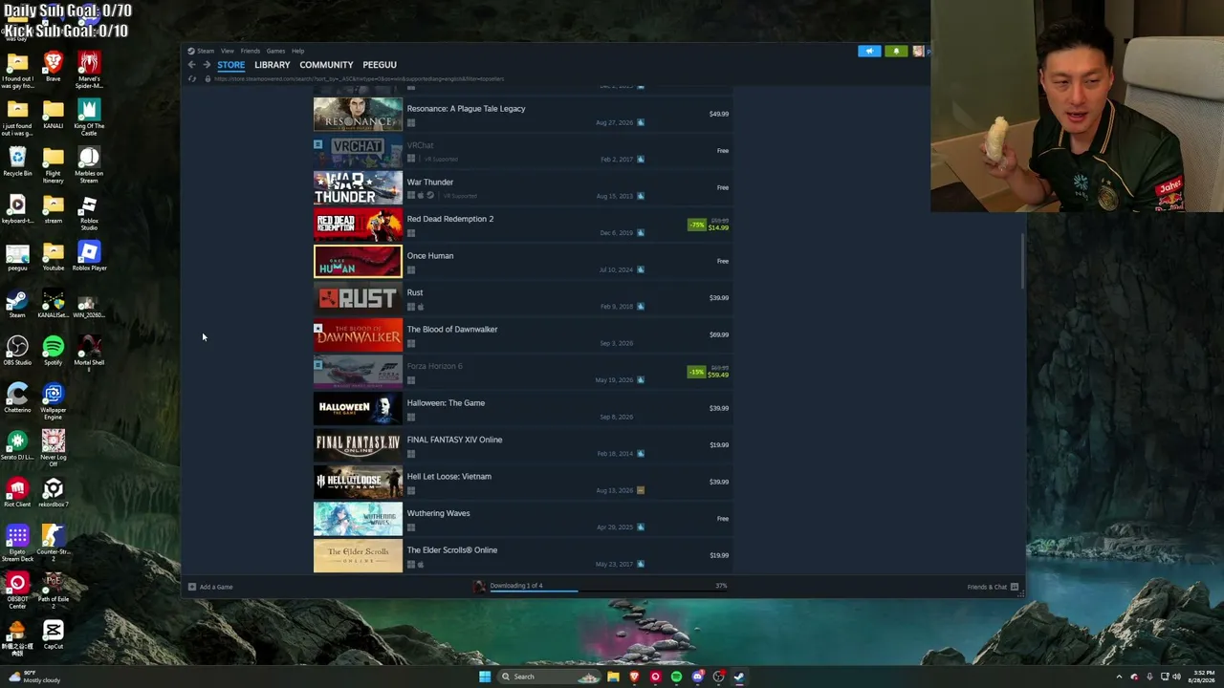Select the Marbles on Stream desktop icon
Image resolution: width=1224 pixels, height=688 pixels.
[x=89, y=165]
